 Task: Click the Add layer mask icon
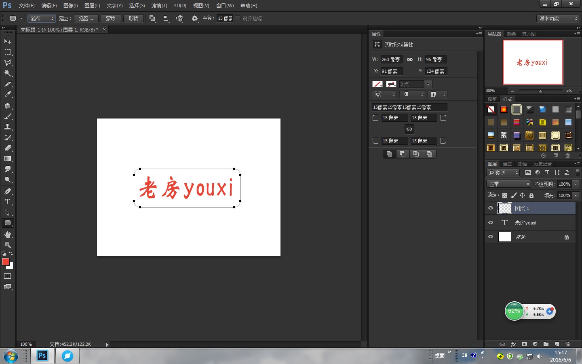click(x=524, y=344)
